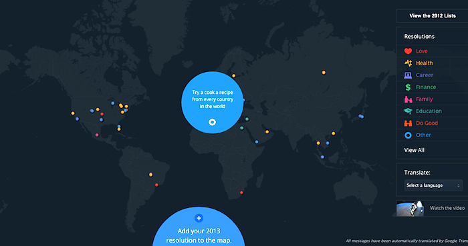Click the Education graduation cap icon

(x=408, y=111)
